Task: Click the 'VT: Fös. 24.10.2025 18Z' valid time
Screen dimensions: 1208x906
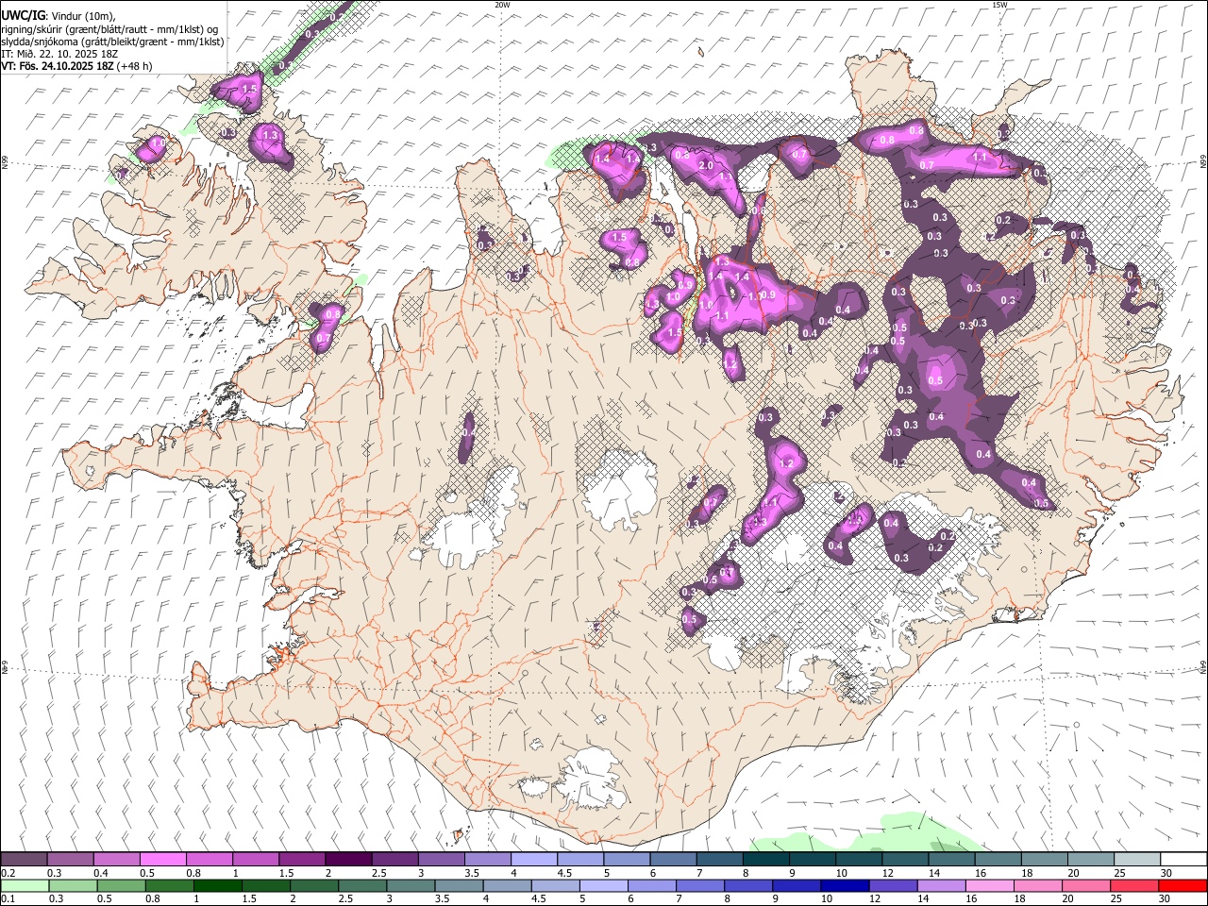Action: [x=58, y=66]
